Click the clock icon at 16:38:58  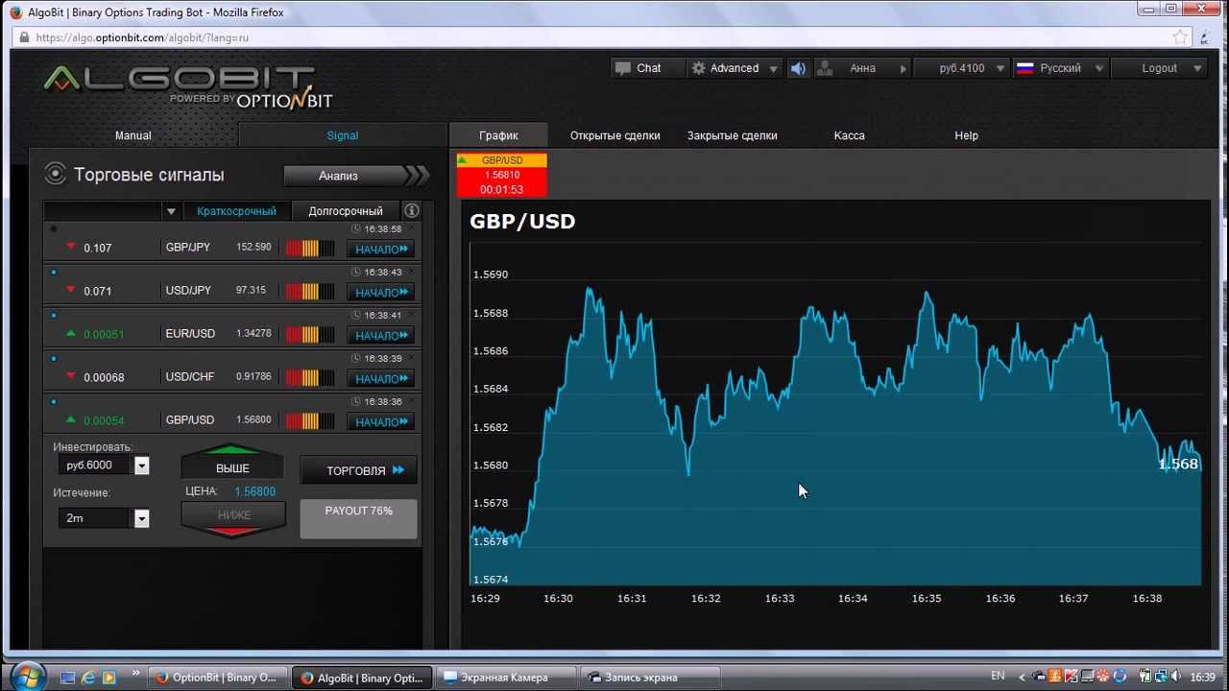pyautogui.click(x=356, y=228)
